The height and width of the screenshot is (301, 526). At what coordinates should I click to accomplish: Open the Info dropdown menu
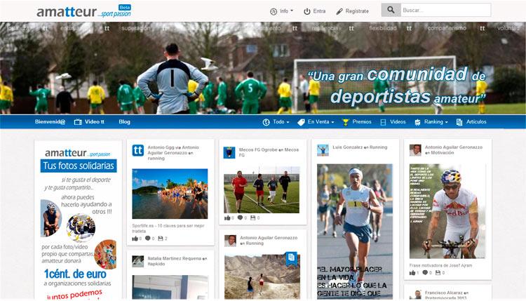click(x=286, y=11)
